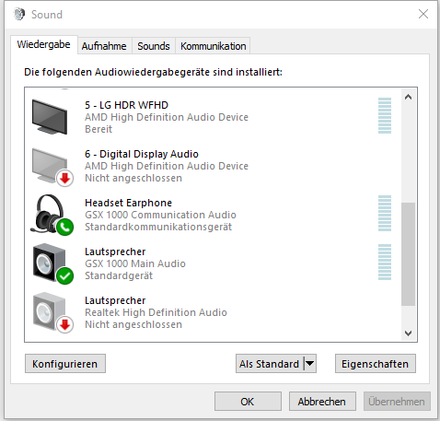Open the Als Standard dropdown arrow
The image size is (440, 421).
(310, 364)
